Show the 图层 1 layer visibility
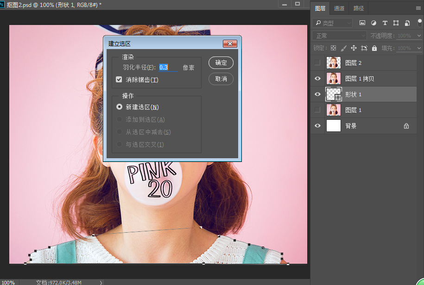 pos(317,110)
